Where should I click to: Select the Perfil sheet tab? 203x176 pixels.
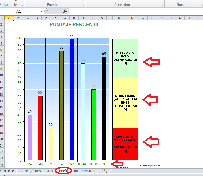tap(63, 171)
